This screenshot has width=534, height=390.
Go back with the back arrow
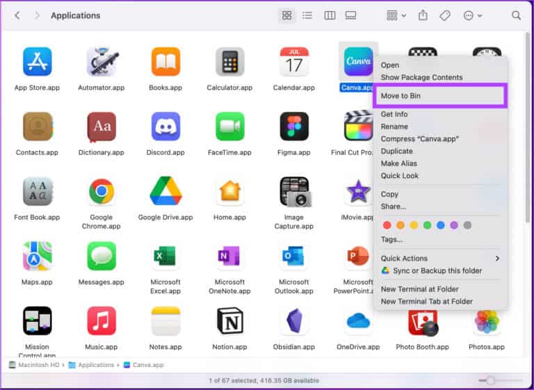coord(17,15)
